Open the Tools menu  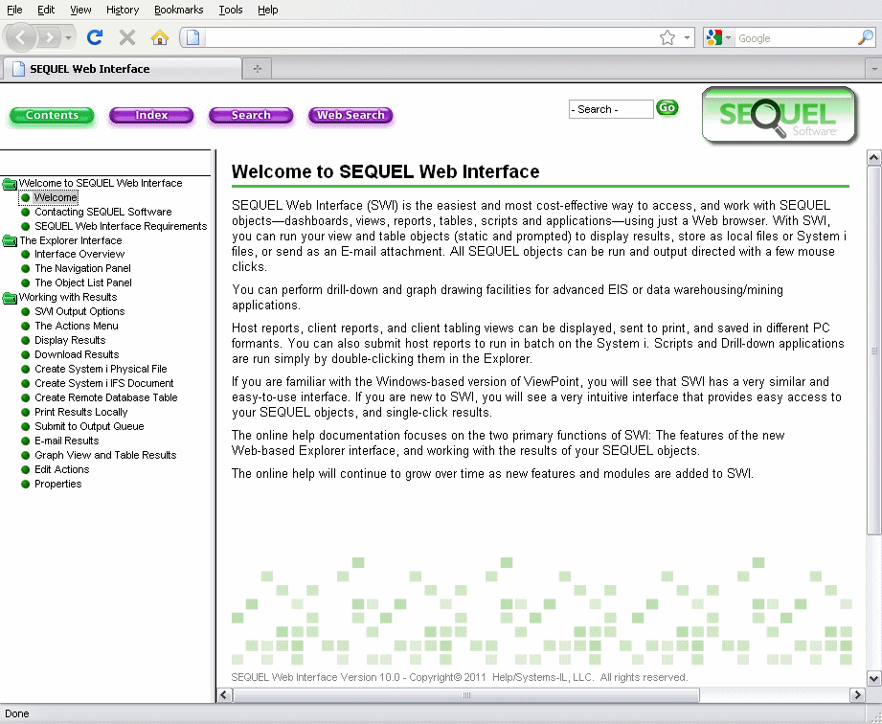230,10
